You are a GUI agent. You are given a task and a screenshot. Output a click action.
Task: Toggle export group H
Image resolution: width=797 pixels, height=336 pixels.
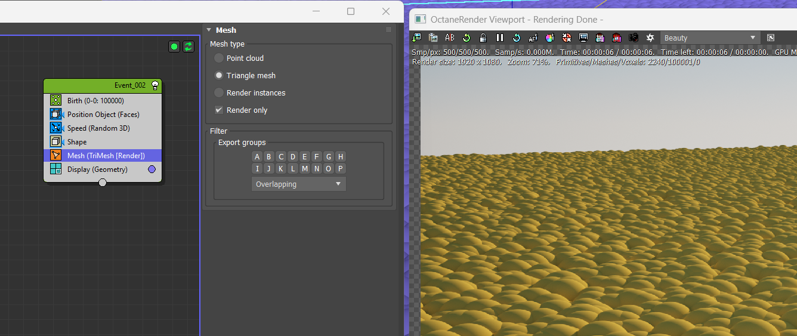tap(341, 156)
